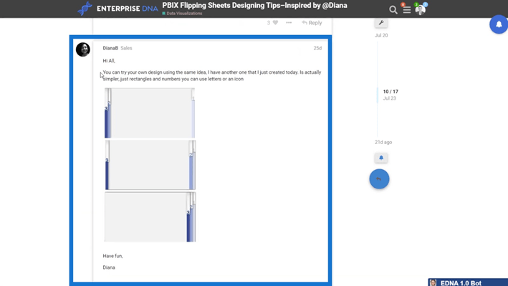Jump to Jul 20 timeline start date
The height and width of the screenshot is (286, 508).
(381, 35)
